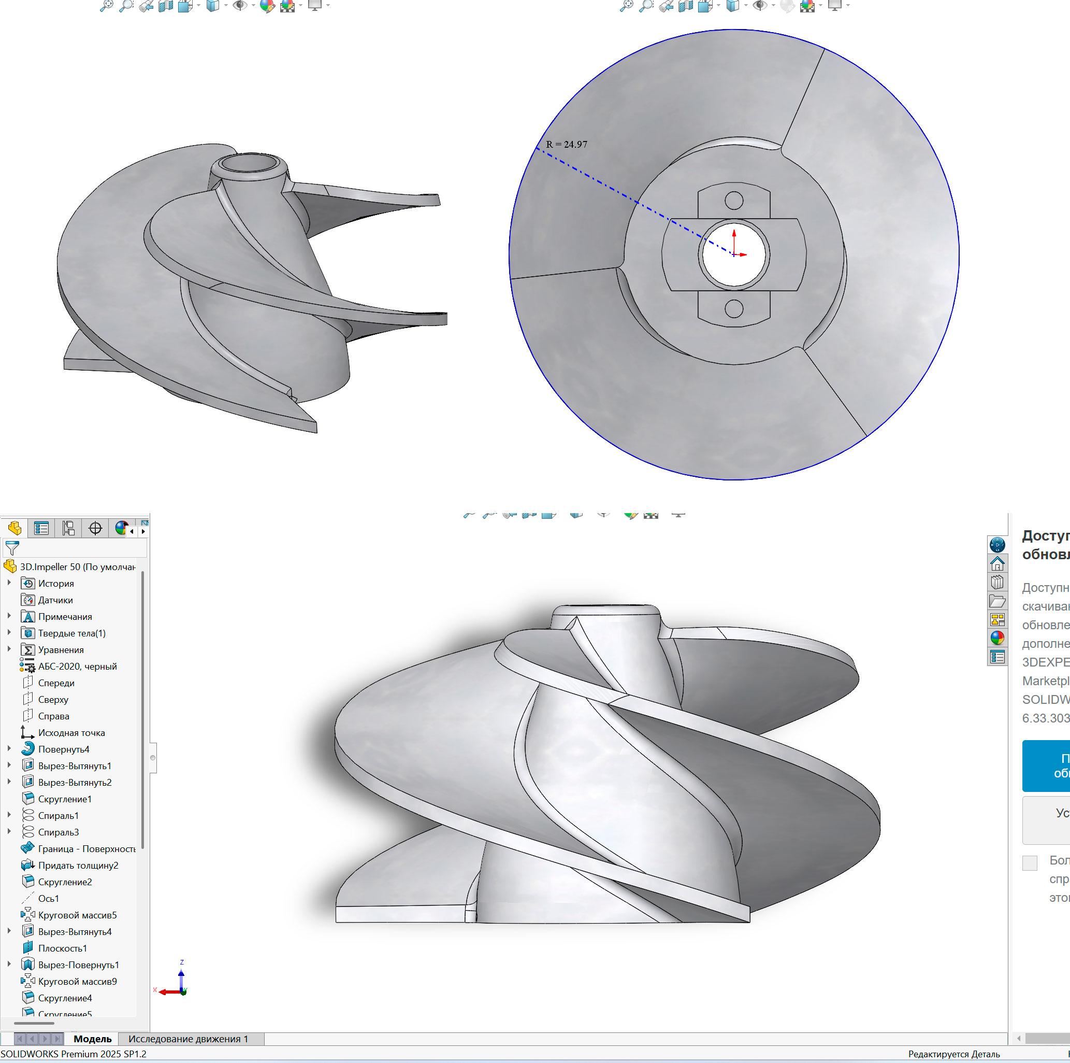Select the АБС-2020, черный material entry

77,666
